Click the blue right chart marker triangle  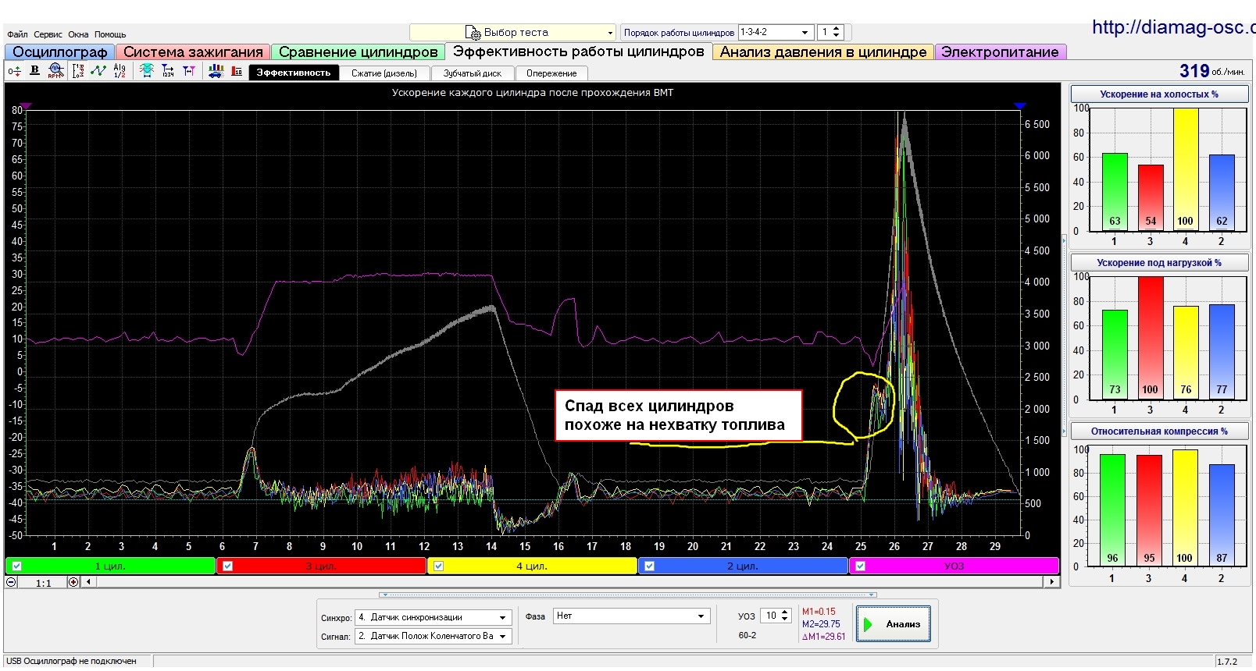(1019, 105)
